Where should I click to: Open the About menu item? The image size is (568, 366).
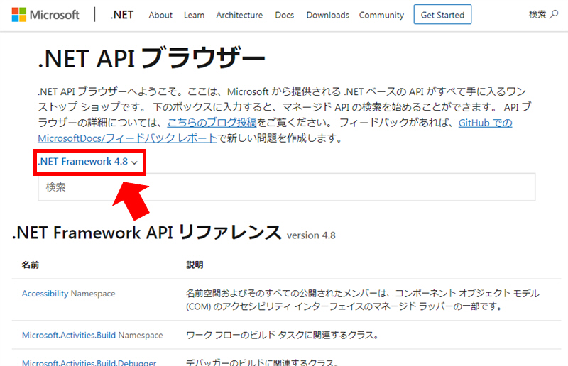click(x=160, y=15)
